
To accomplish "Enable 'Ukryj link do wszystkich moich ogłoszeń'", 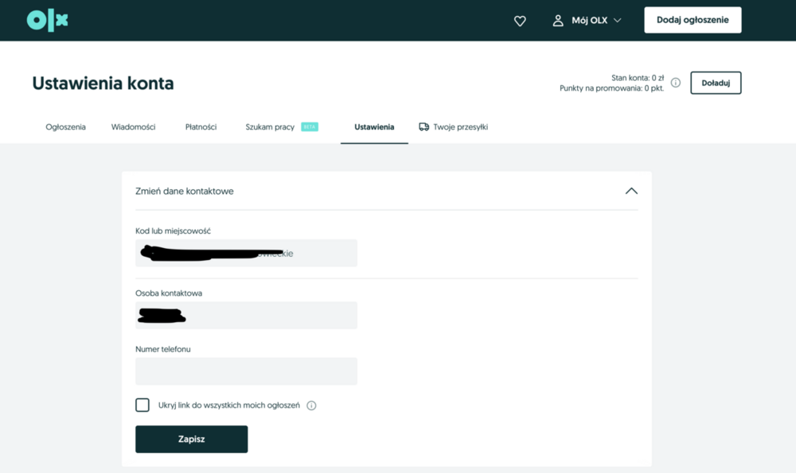I will pos(142,405).
